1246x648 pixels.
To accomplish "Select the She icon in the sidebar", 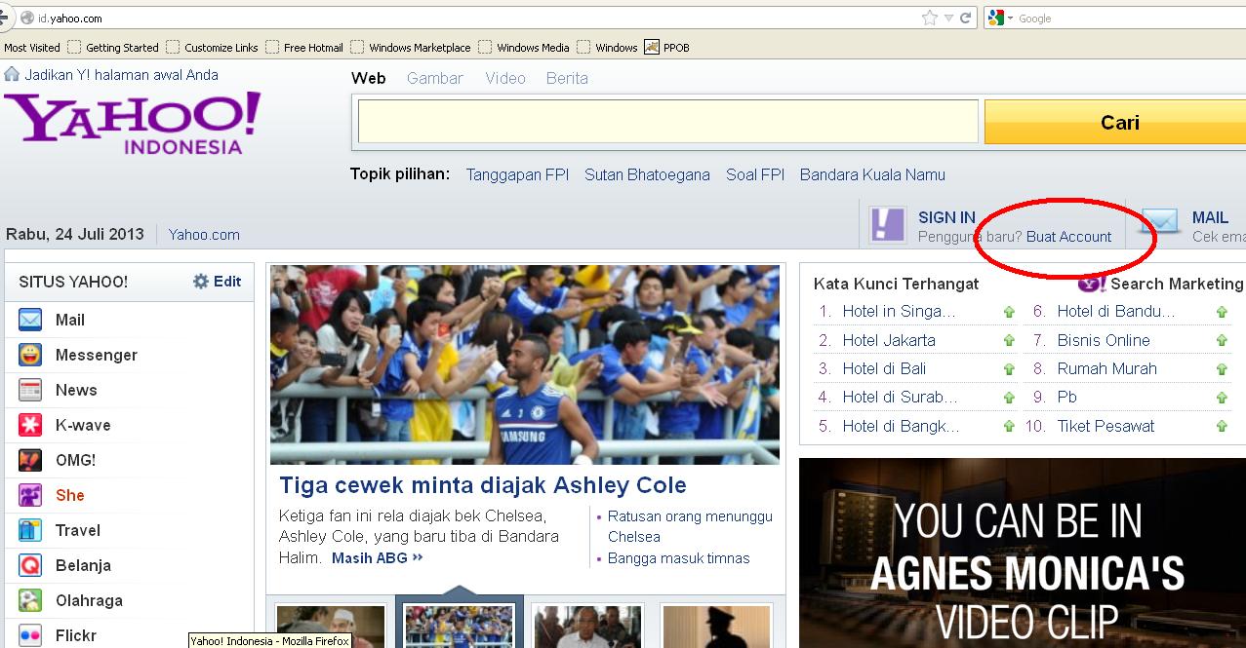I will [x=29, y=495].
